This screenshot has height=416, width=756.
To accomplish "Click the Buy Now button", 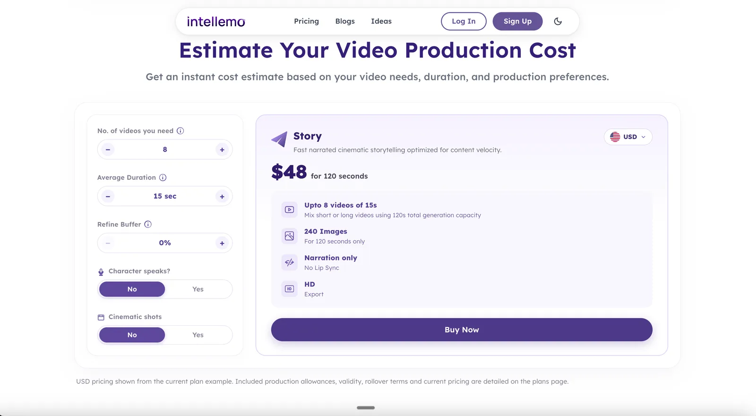I will tap(462, 330).
